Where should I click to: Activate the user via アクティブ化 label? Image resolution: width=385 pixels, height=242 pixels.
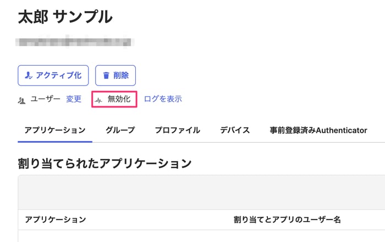point(58,76)
